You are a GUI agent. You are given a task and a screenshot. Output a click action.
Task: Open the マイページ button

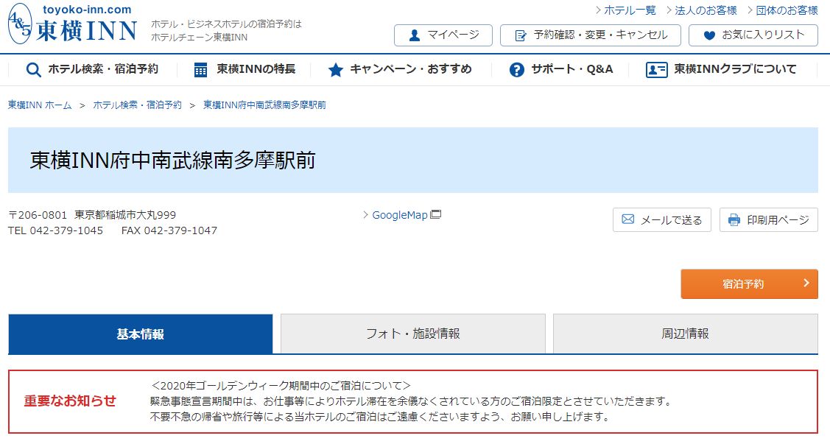[x=443, y=35]
